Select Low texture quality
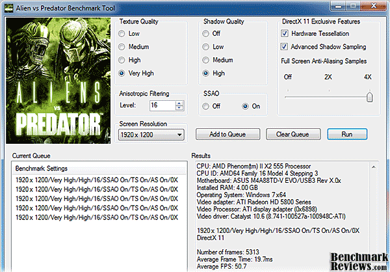The image size is (390, 272). click(122, 34)
